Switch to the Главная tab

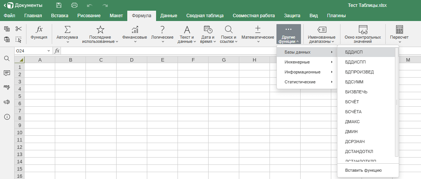(33, 16)
